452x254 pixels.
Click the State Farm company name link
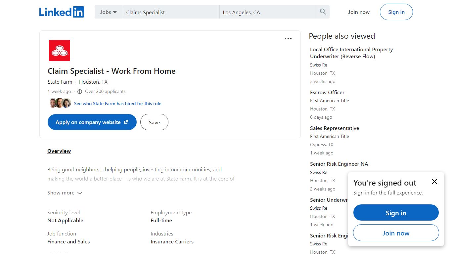click(60, 82)
